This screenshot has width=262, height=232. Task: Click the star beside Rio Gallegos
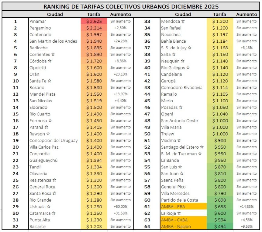click(x=188, y=68)
